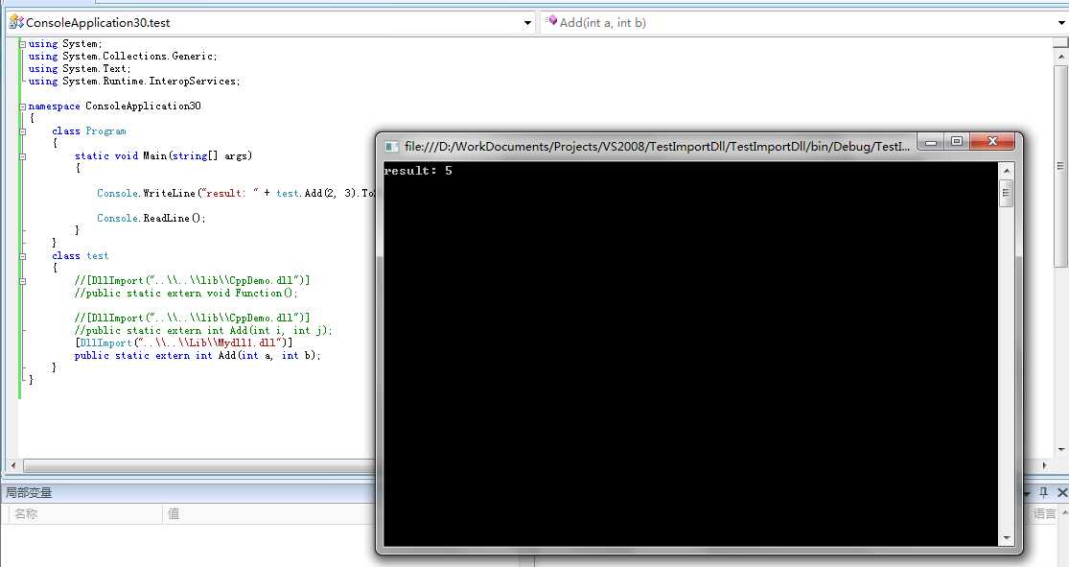The height and width of the screenshot is (567, 1069).
Task: Click the console scrollbar up arrow
Action: tap(1007, 170)
